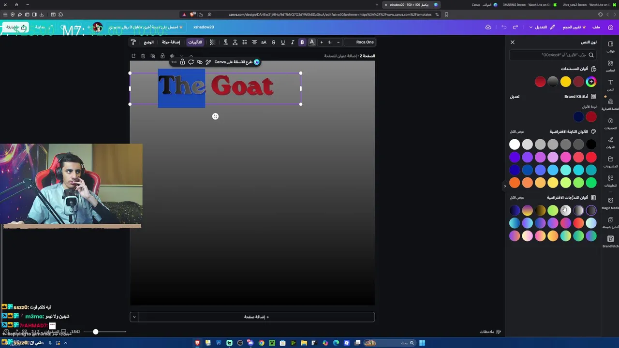Open the text transparency checkerboard option

pyautogui.click(x=212, y=42)
